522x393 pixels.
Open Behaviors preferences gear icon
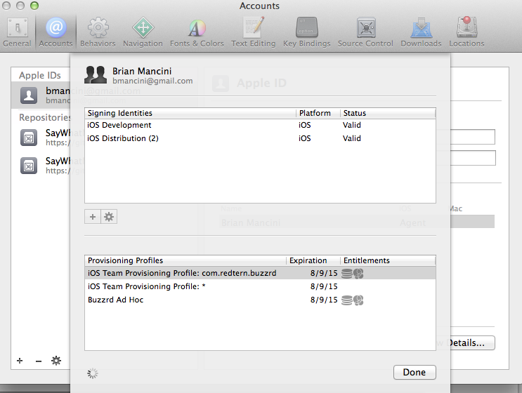coord(98,27)
